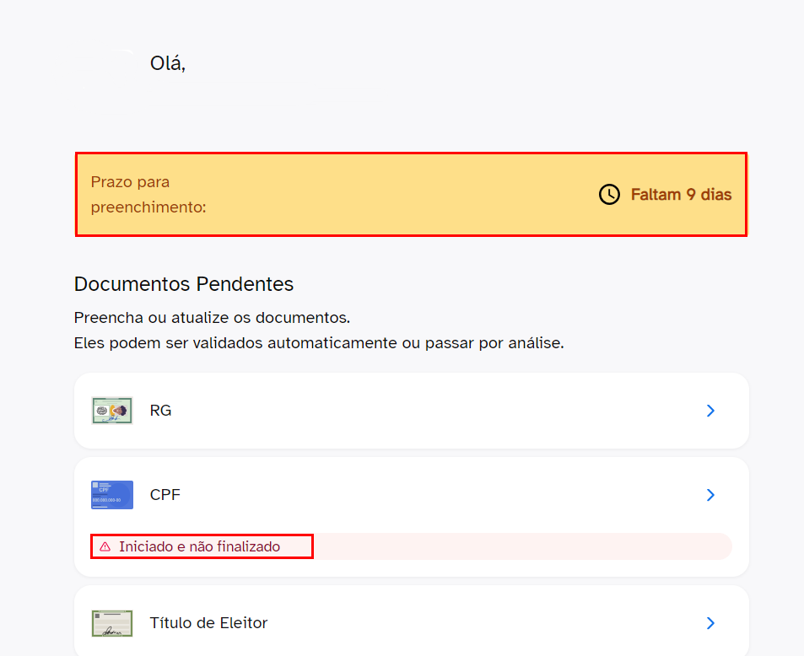The width and height of the screenshot is (804, 656).
Task: Expand Título de Eleitor with chevron arrow
Action: (710, 623)
